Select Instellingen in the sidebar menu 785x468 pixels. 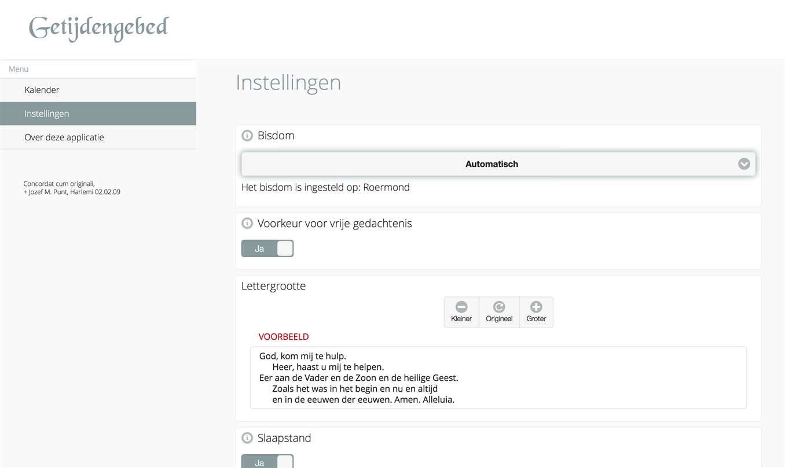tap(47, 114)
